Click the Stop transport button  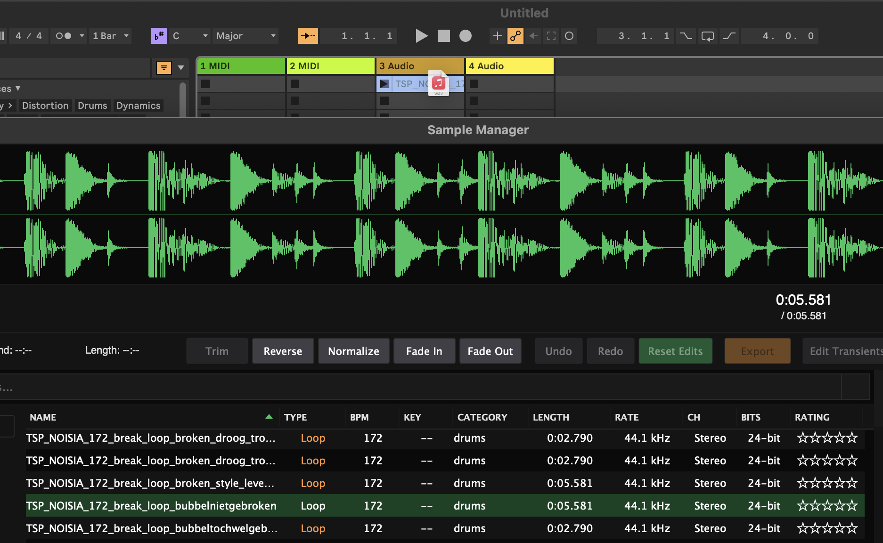(x=443, y=36)
